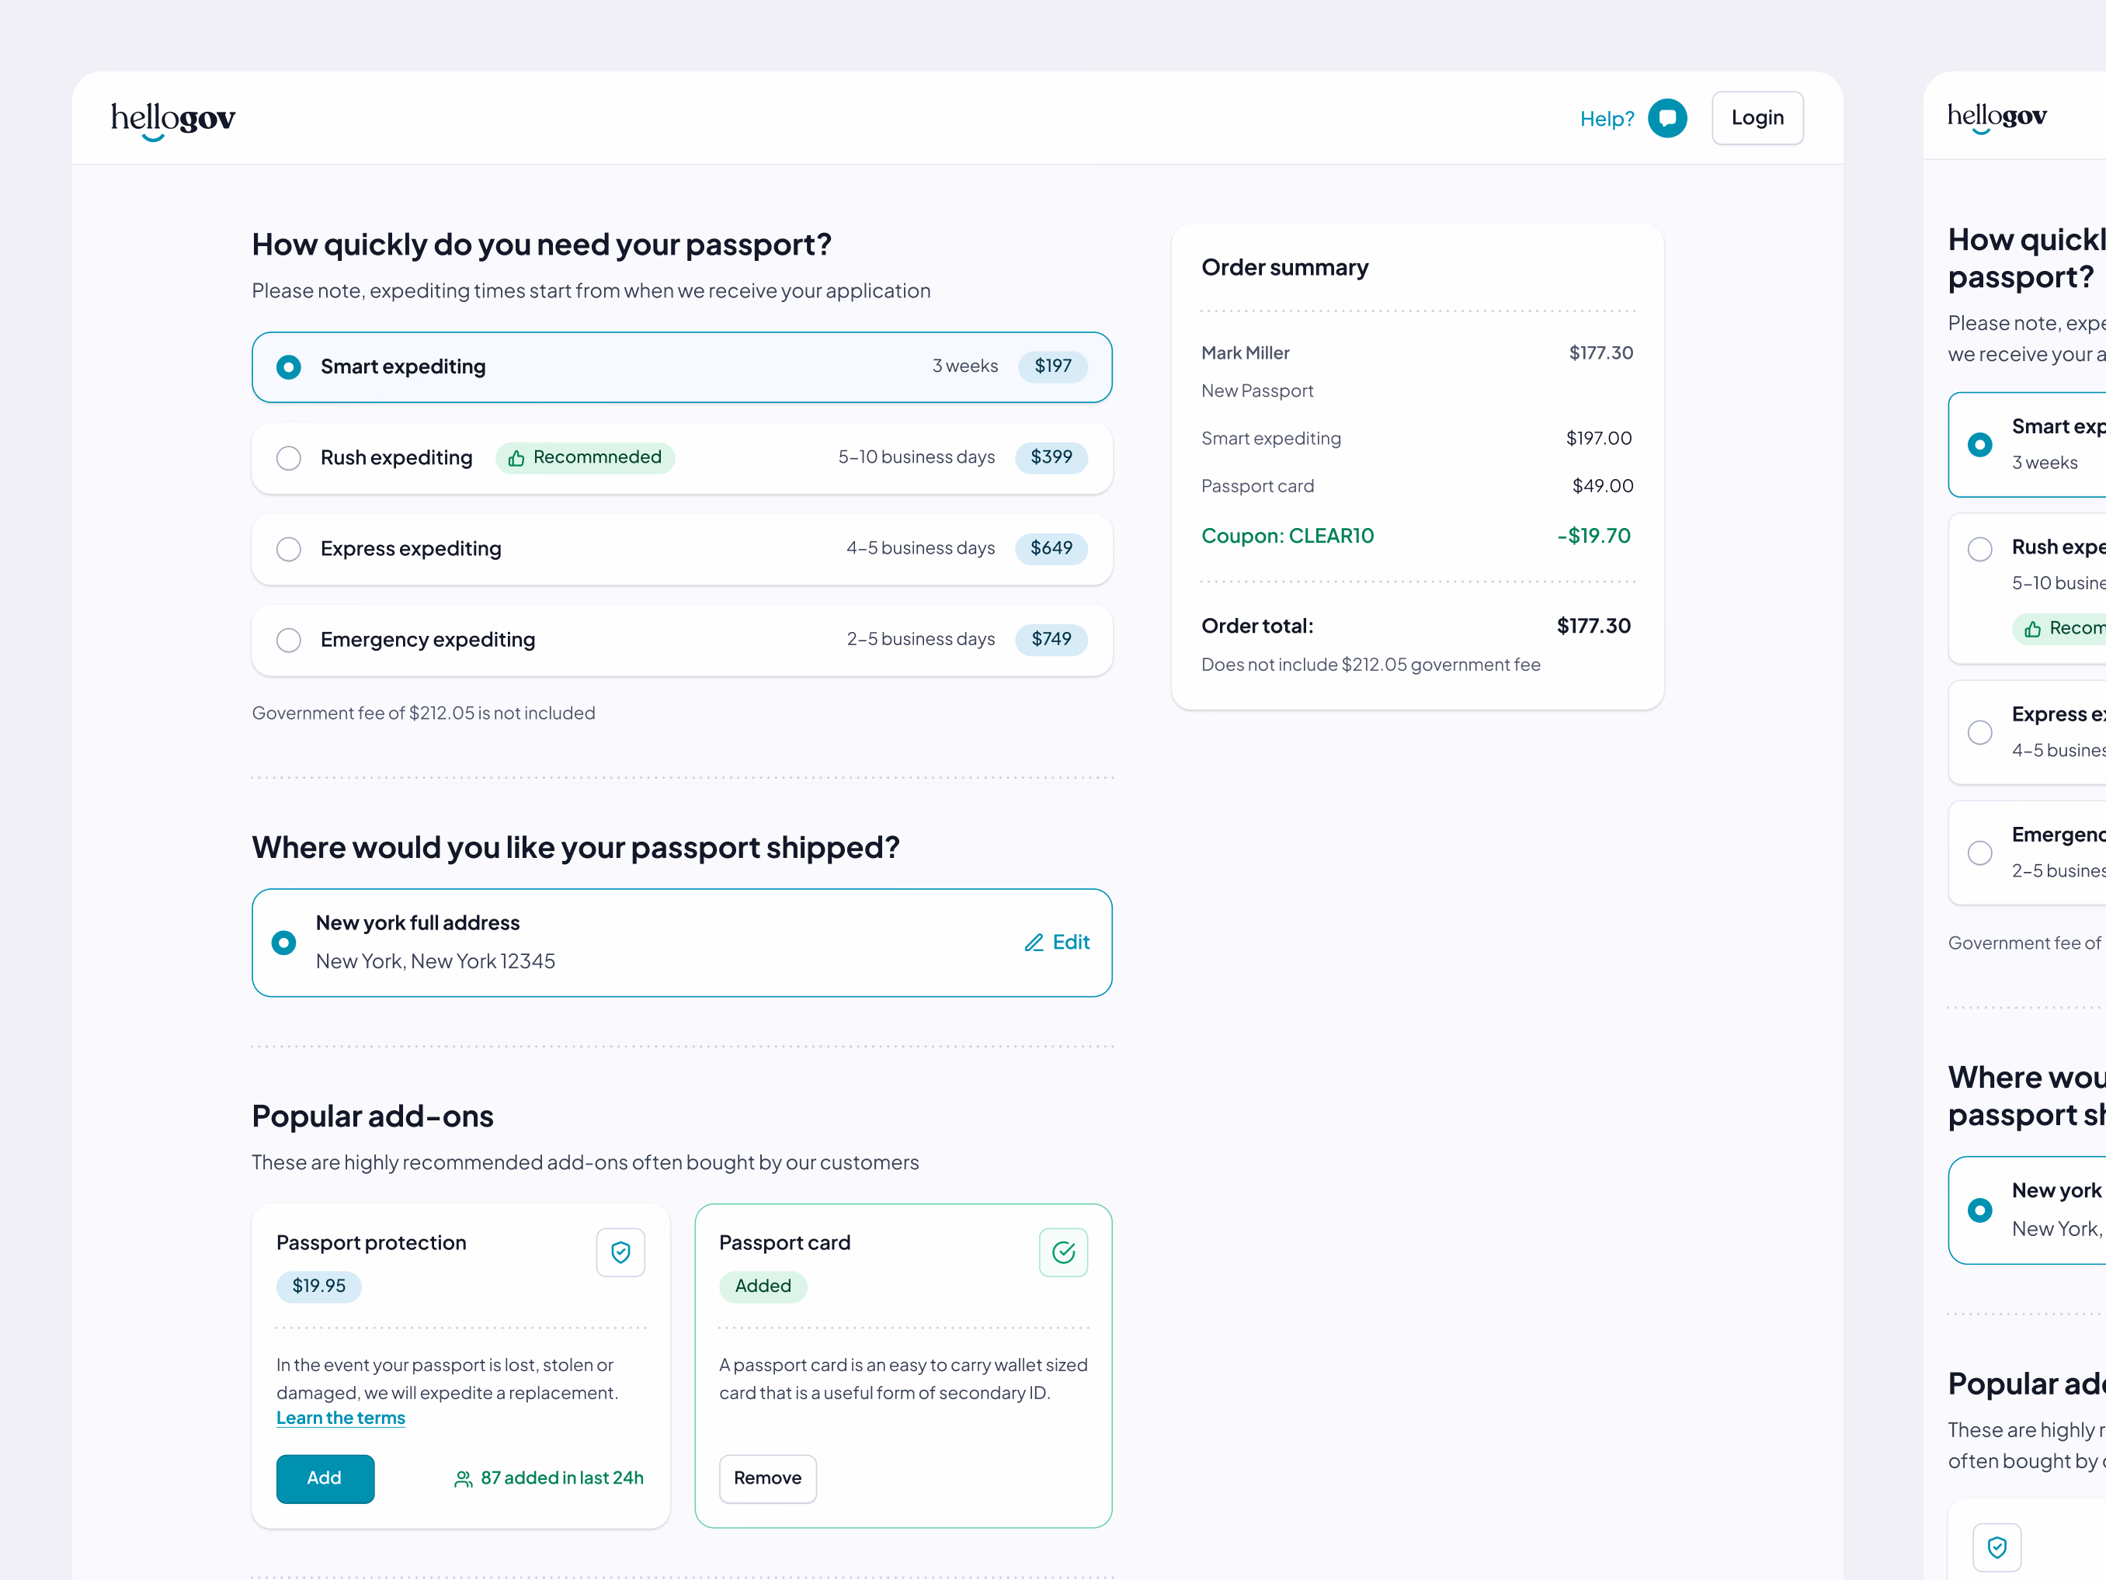Click shield icon in right window add-on card
The width and height of the screenshot is (2106, 1580).
point(1997,1547)
